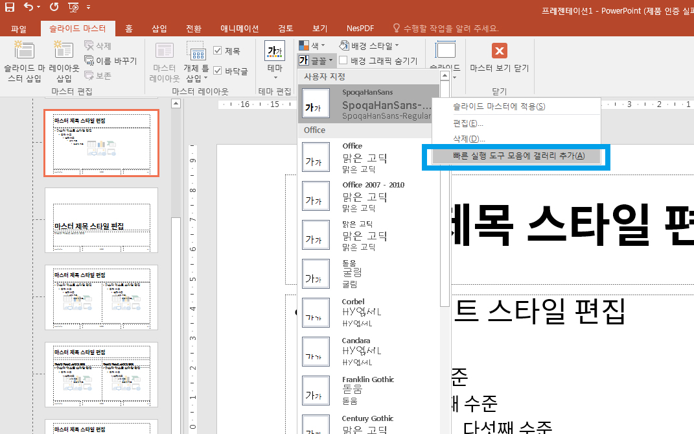The width and height of the screenshot is (694, 434).
Task: Open the 파일 tab
Action: click(x=19, y=29)
